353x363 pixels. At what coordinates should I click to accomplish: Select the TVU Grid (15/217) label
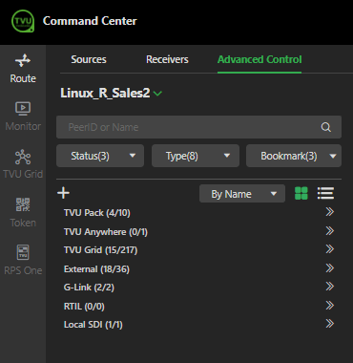pos(100,250)
